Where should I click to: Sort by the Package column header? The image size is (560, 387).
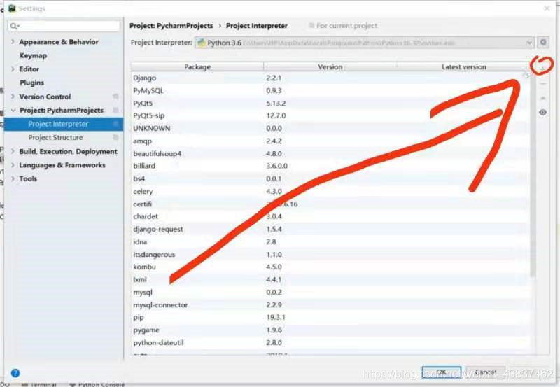197,66
